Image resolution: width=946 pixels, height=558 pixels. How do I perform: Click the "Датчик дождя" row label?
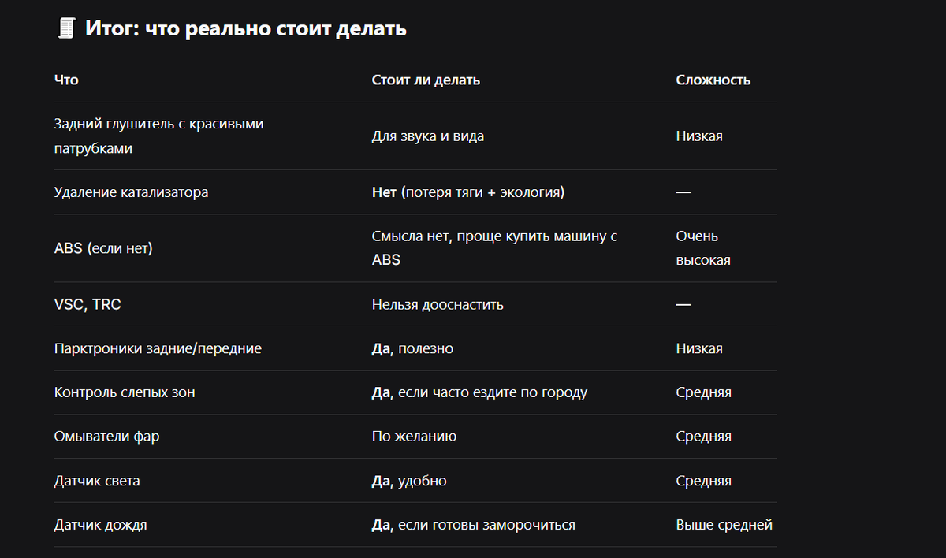pos(100,525)
